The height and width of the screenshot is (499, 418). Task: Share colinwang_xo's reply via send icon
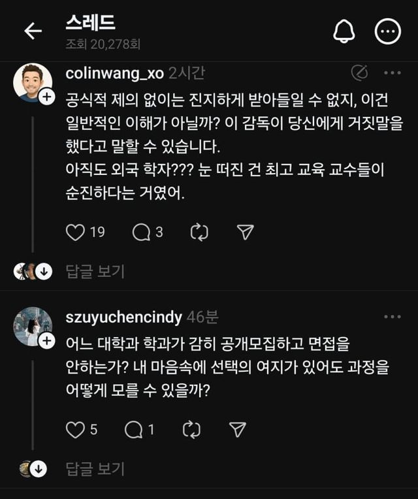coord(245,232)
